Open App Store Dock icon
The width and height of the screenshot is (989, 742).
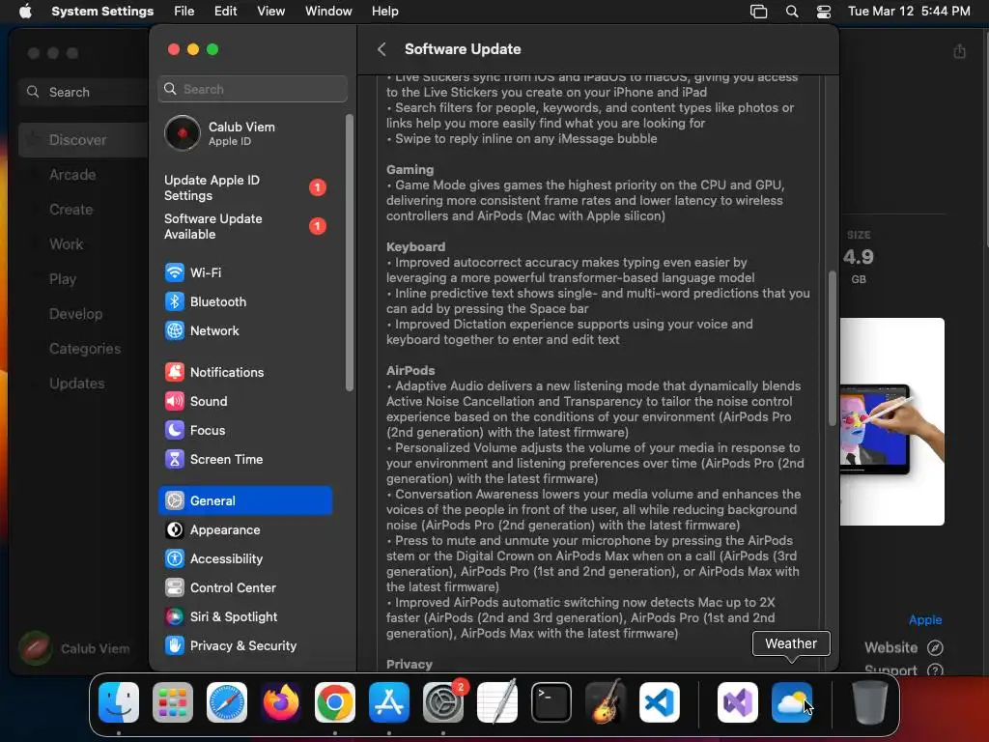[389, 702]
